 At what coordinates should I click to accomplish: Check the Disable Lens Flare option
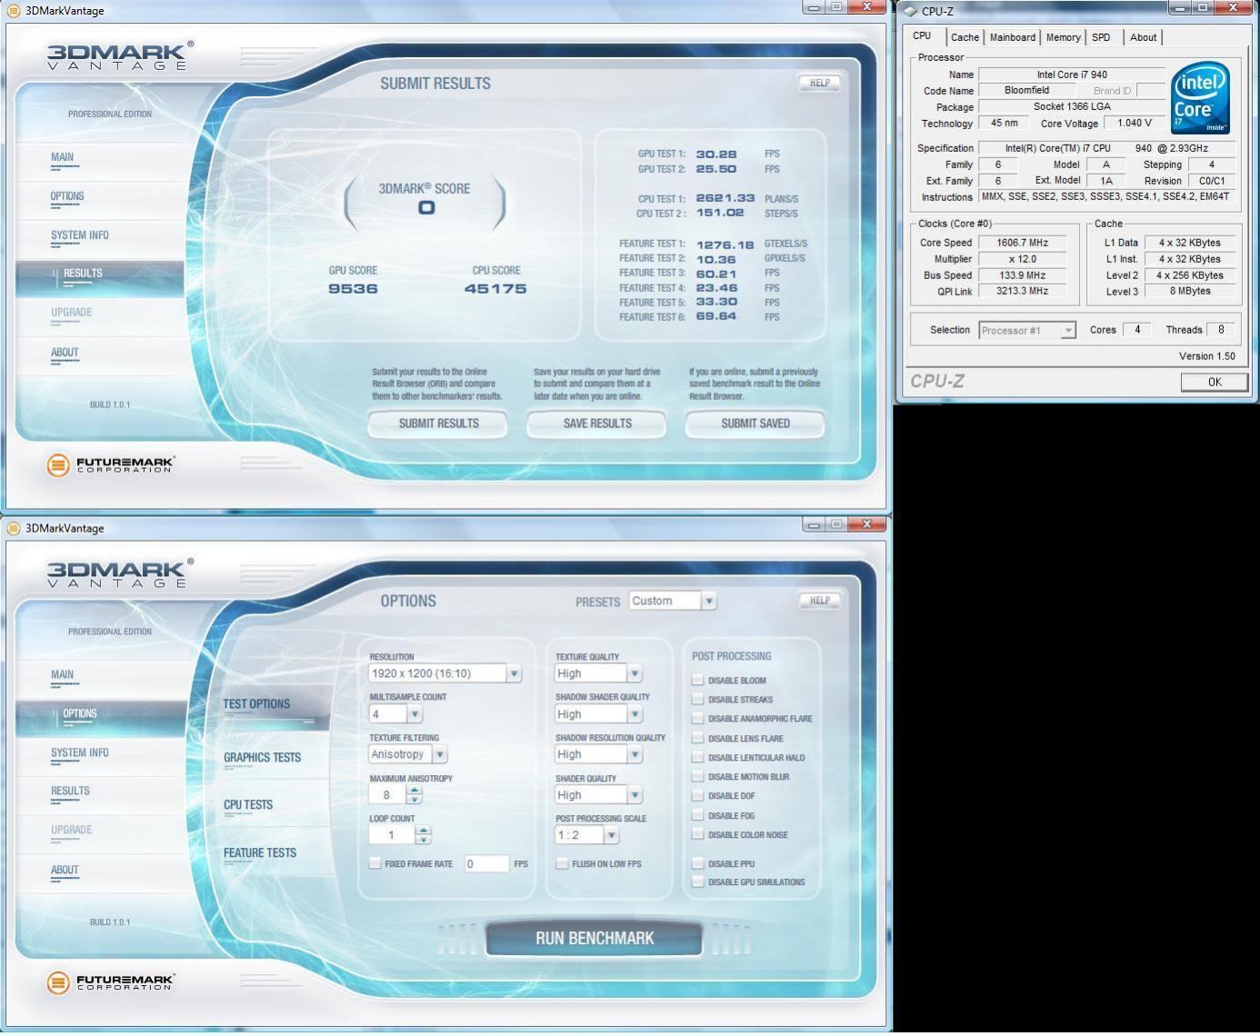point(697,738)
